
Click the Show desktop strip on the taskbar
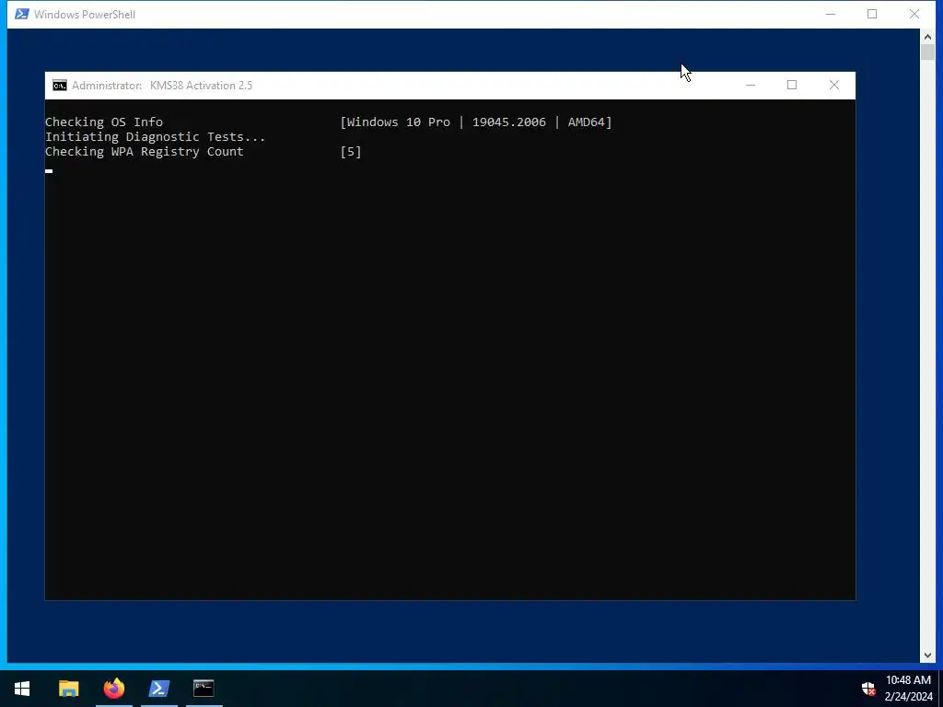click(940, 689)
